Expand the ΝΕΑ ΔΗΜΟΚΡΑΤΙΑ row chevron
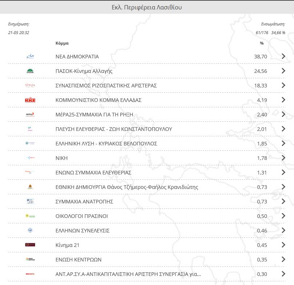Screen dimensions: 294x285 click(283, 56)
